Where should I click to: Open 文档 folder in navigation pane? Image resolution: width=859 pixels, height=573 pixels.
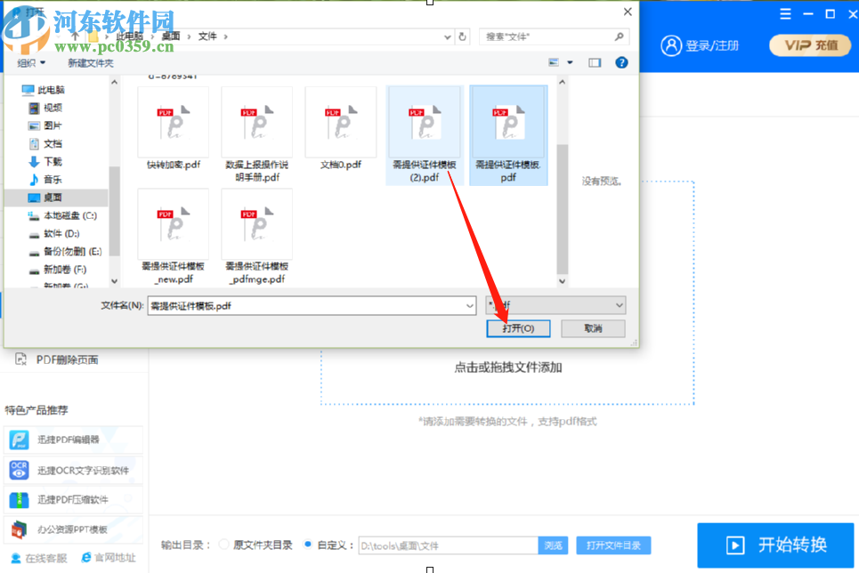point(46,143)
